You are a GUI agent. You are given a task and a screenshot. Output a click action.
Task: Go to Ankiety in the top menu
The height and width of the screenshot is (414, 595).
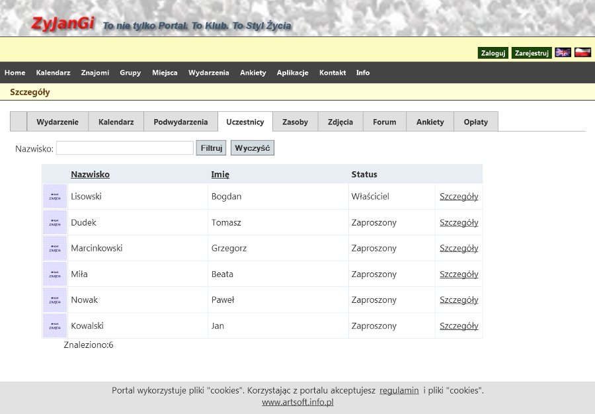point(253,73)
